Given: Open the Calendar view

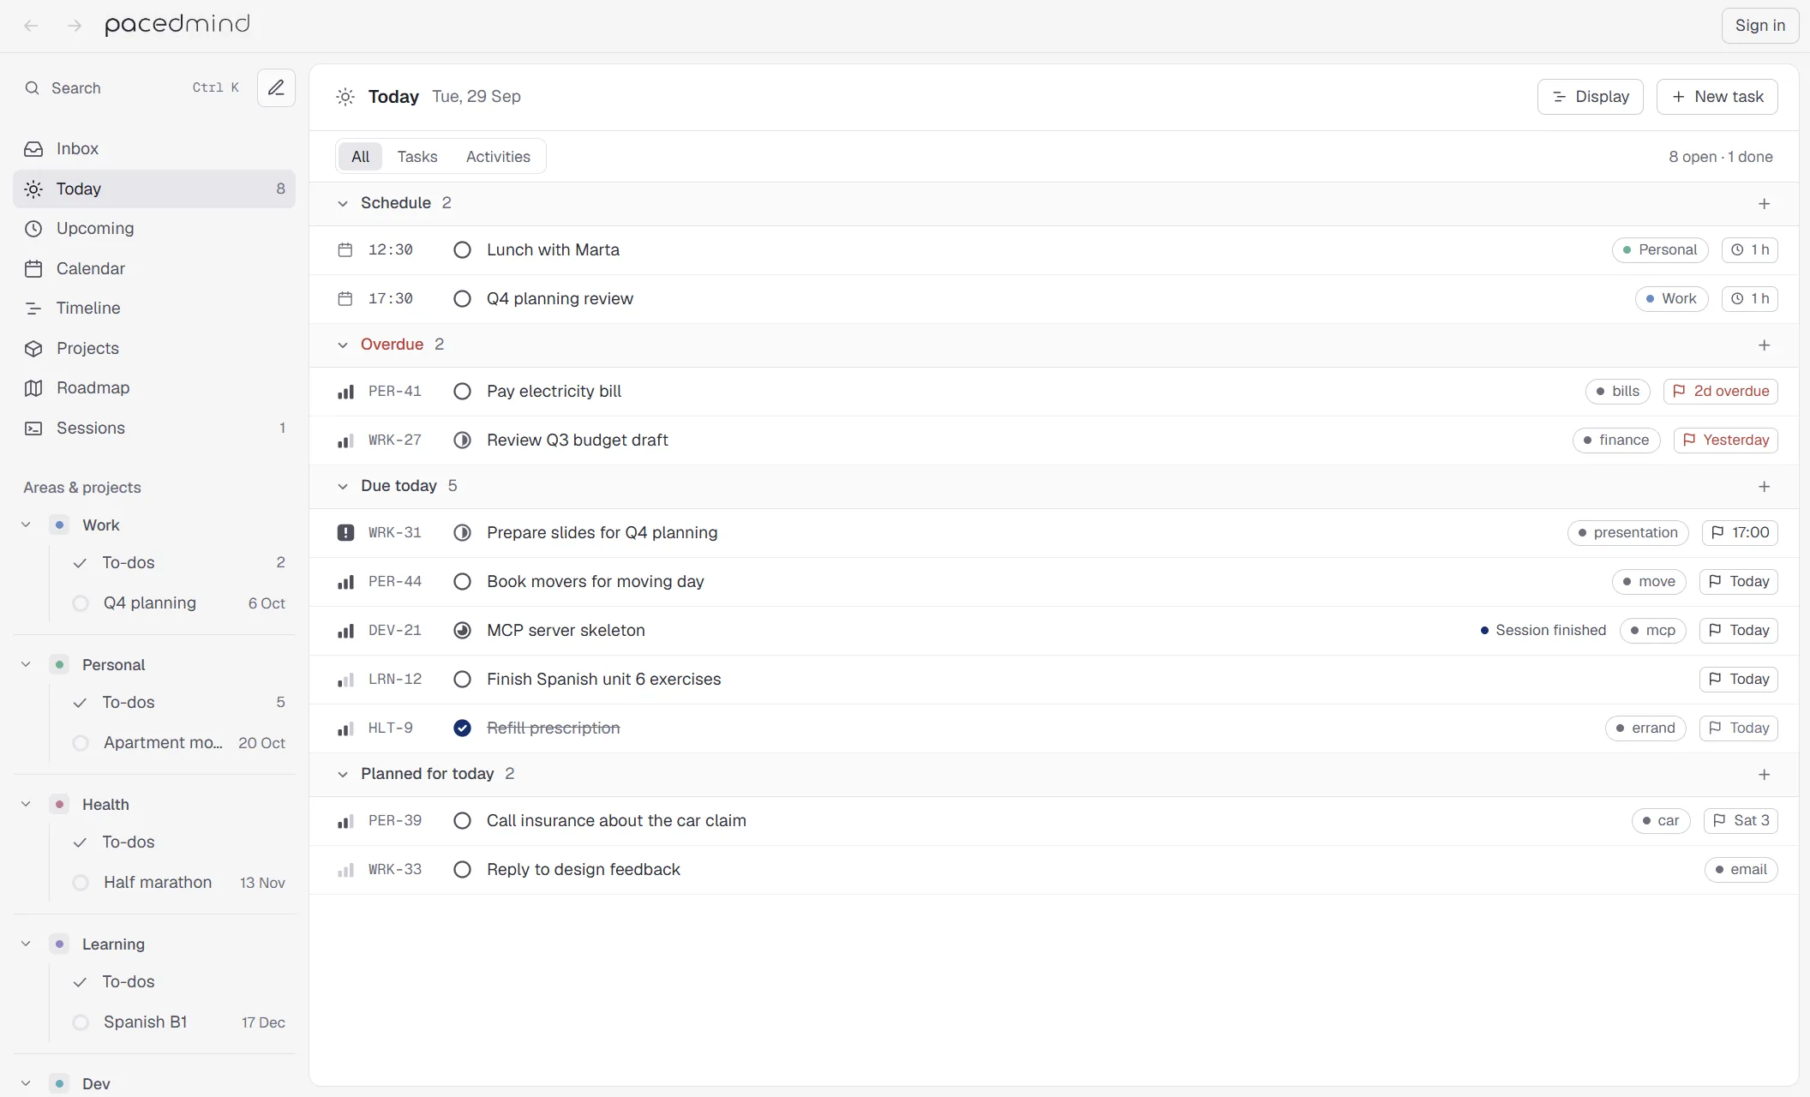Looking at the screenshot, I should 154,268.
